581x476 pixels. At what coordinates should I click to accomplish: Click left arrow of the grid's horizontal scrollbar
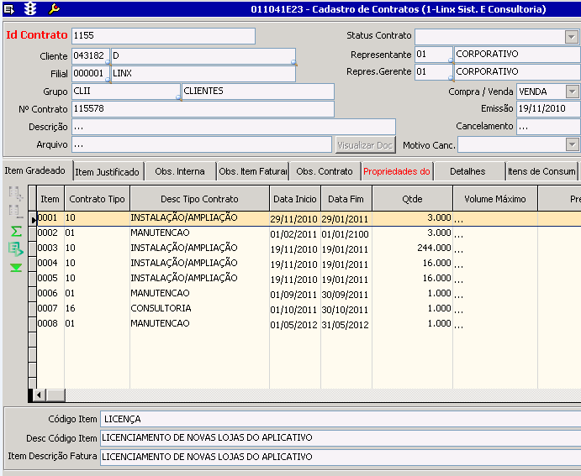(38, 395)
